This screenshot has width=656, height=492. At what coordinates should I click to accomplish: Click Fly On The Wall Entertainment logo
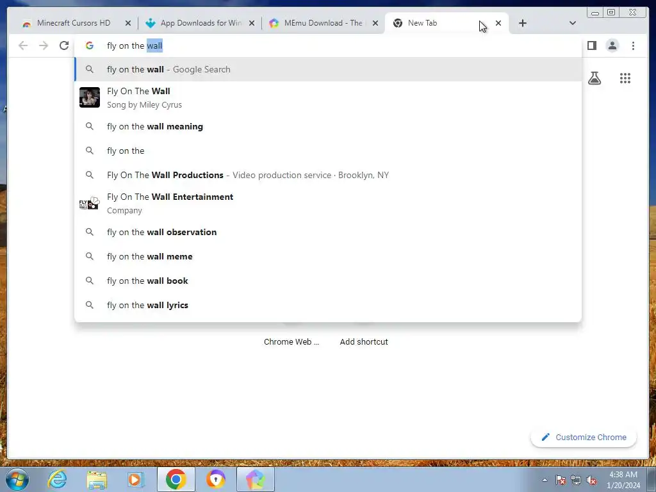pyautogui.click(x=90, y=203)
